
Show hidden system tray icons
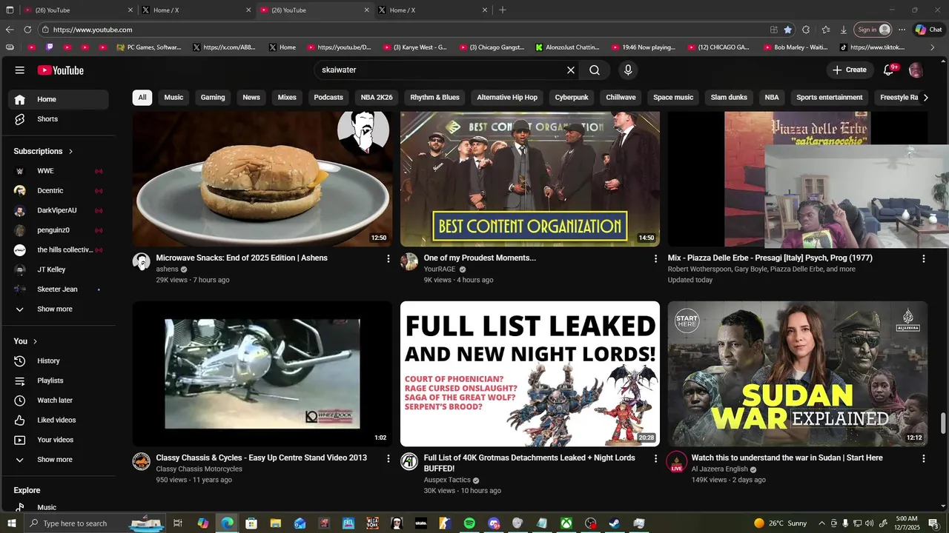tap(821, 523)
